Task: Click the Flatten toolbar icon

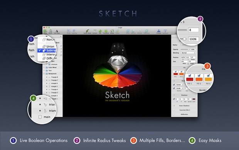Action: pos(117,31)
